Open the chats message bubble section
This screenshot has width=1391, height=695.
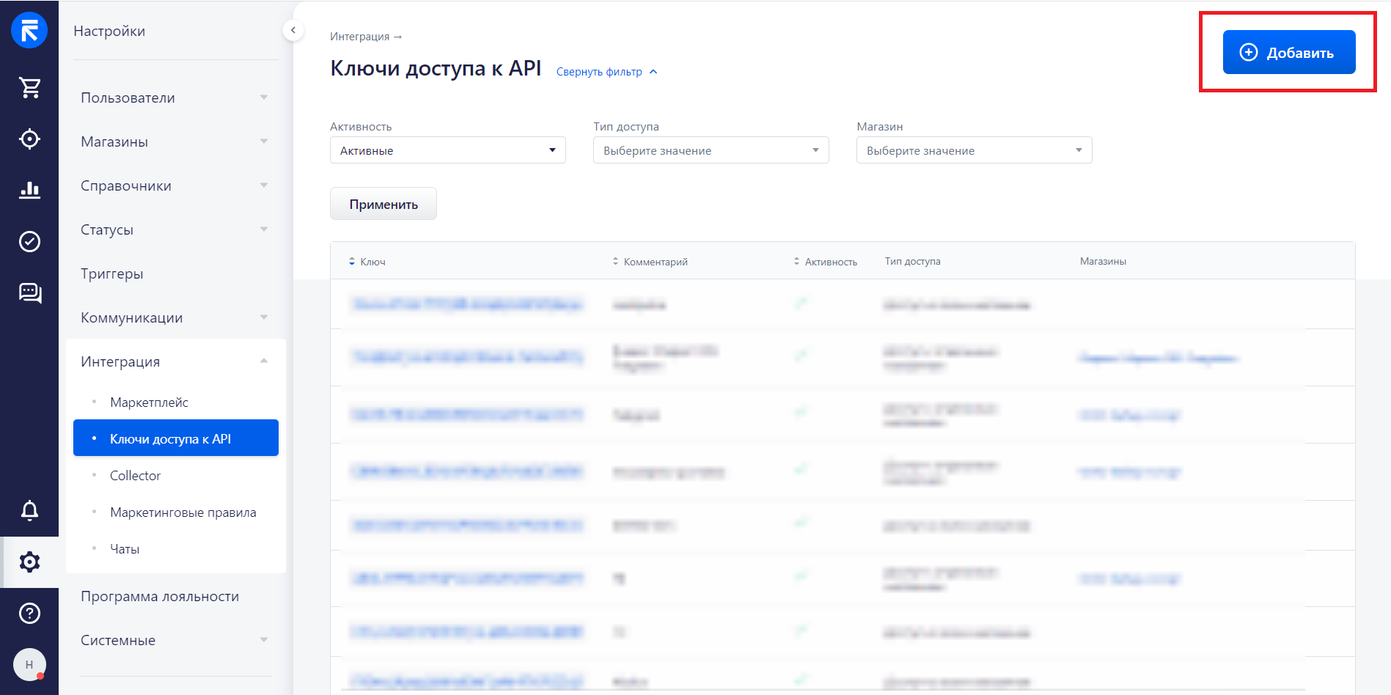(x=29, y=293)
